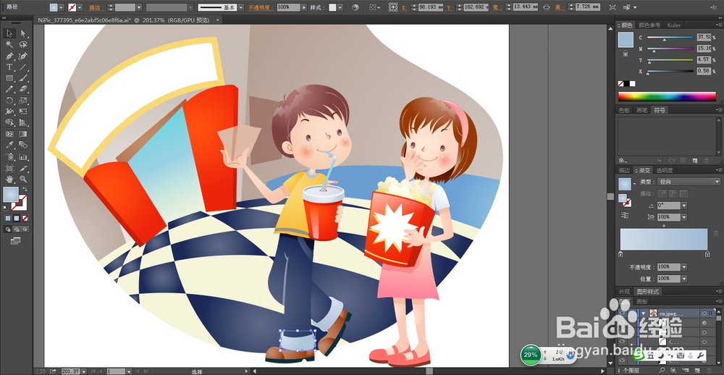
Task: Select the Paintbrush tool
Action: tap(23, 78)
